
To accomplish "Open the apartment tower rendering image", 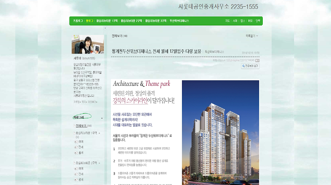I will [x=221, y=132].
